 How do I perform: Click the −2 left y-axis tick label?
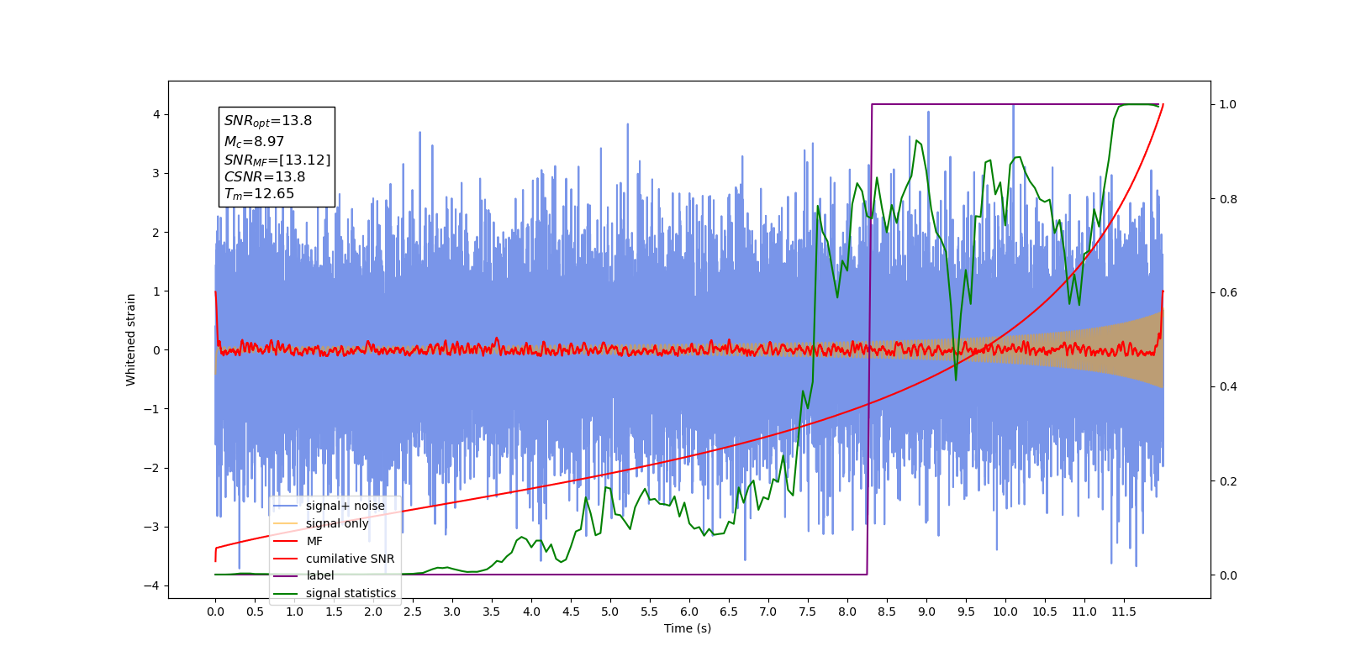pos(152,468)
